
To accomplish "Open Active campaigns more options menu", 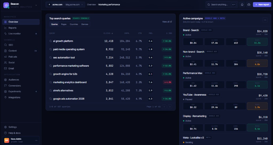I will pos(265,20).
